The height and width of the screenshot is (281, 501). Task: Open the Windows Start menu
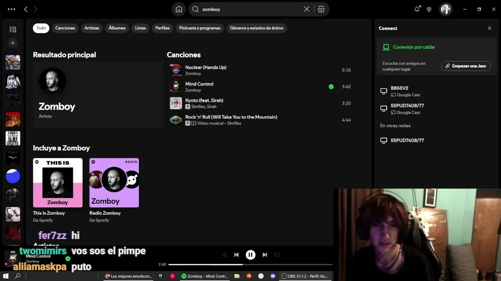pyautogui.click(x=6, y=276)
